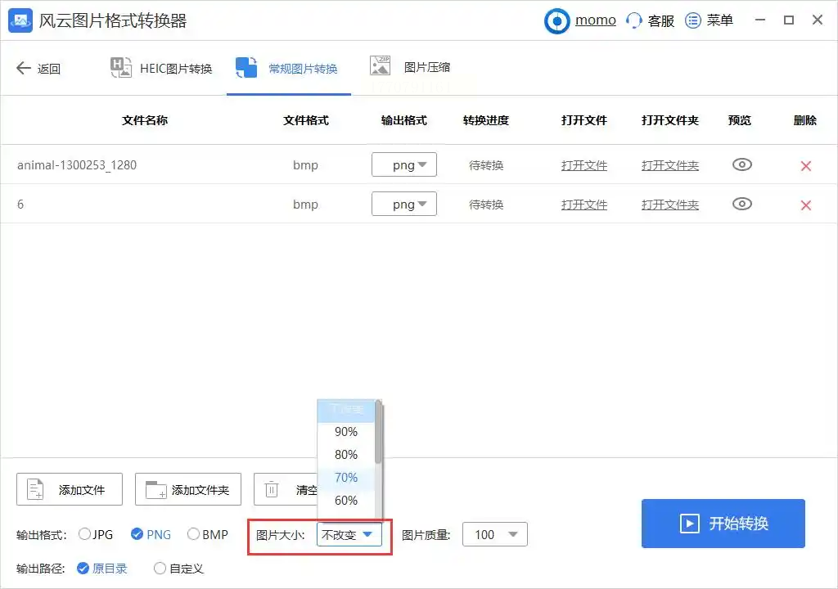This screenshot has height=589, width=838.
Task: Click the 文件名称 column header
Action: 145,120
